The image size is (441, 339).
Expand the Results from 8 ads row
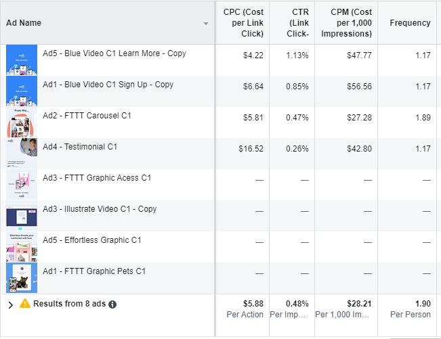click(x=10, y=305)
